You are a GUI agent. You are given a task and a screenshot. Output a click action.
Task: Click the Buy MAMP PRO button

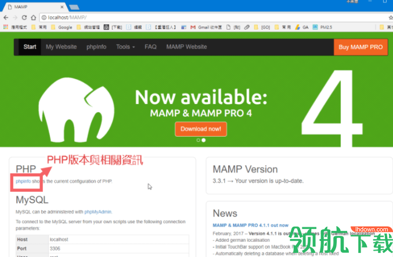click(360, 47)
